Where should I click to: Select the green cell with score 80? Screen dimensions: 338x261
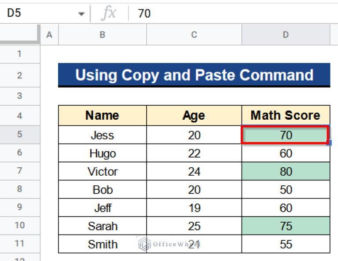(x=286, y=171)
